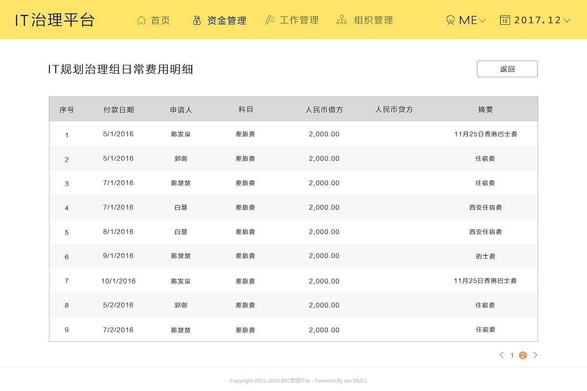The width and height of the screenshot is (587, 391).
Task: Click date 9/1/2016 in row 6
Action: 118,256
